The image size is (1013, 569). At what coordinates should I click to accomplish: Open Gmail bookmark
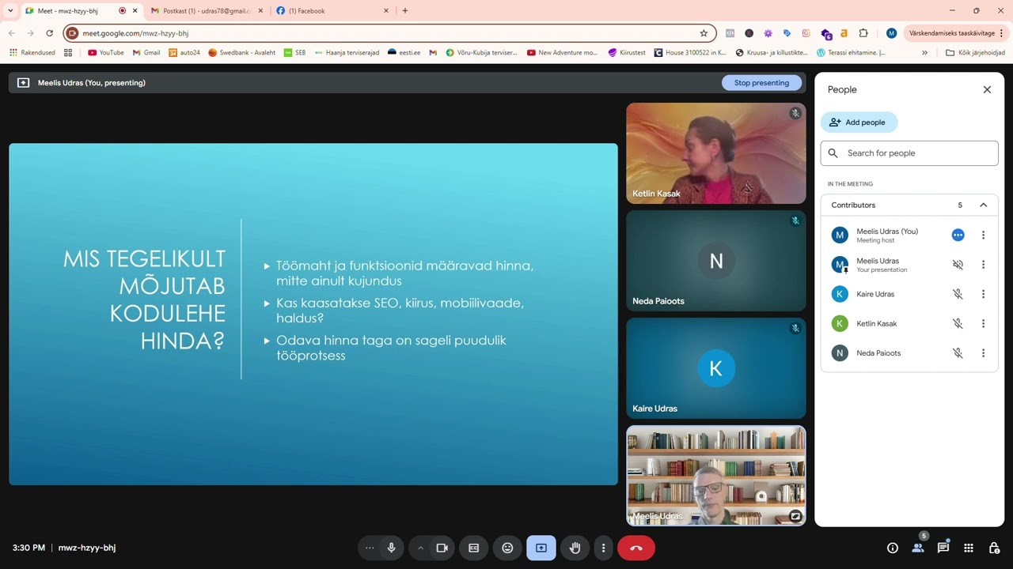click(146, 53)
